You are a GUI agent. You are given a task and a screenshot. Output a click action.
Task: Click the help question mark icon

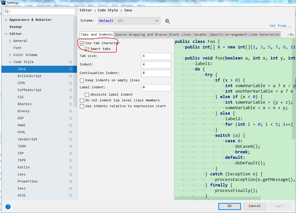pyautogui.click(x=8, y=207)
